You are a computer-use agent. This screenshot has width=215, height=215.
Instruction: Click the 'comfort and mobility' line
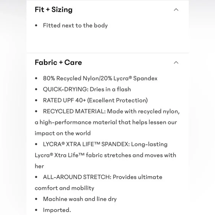(x=64, y=188)
